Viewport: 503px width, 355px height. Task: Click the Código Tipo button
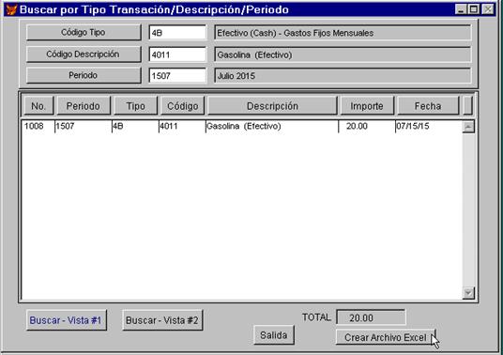(x=84, y=33)
